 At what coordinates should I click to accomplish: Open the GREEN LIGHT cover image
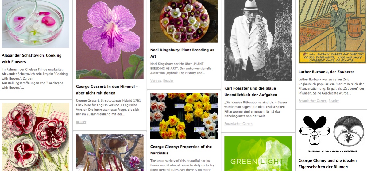258,154
